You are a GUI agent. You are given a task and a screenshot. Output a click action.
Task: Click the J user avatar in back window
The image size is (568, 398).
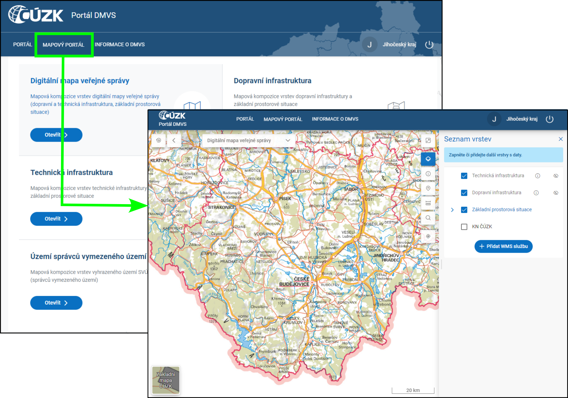click(370, 45)
